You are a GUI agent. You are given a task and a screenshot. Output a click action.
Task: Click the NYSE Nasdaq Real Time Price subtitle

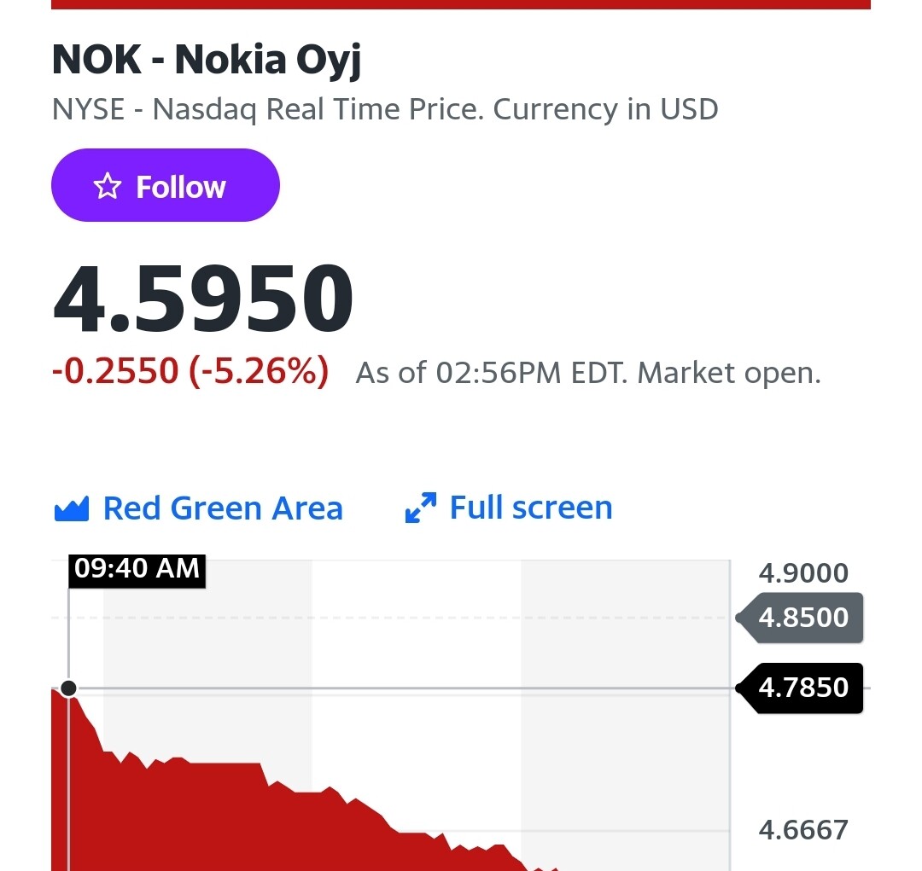(385, 110)
